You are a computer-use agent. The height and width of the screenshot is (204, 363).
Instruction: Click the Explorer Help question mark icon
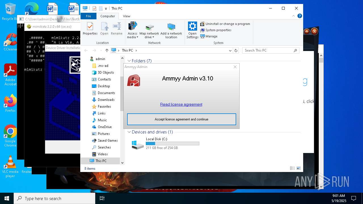point(299,16)
